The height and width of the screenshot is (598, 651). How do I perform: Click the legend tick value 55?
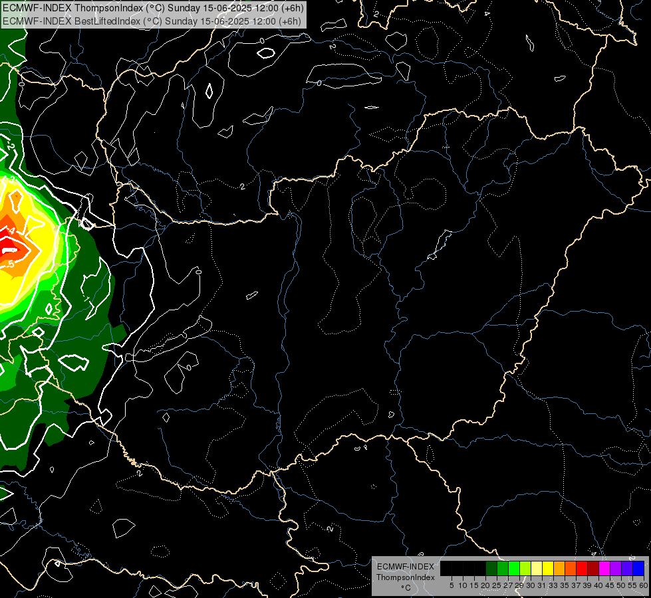click(x=632, y=585)
